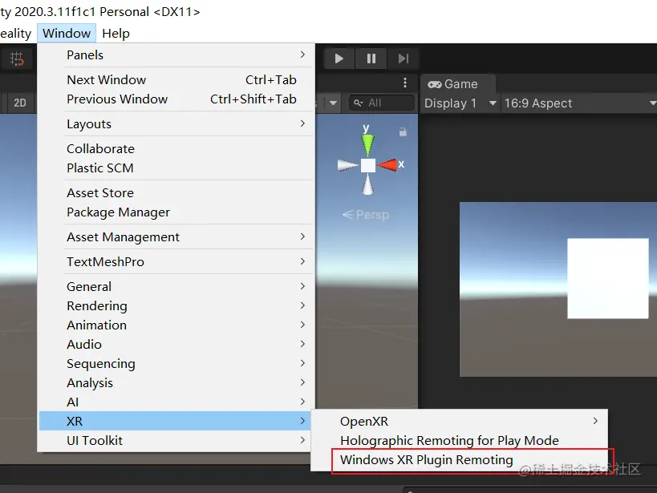Open the Display 1 dropdown

tap(460, 103)
